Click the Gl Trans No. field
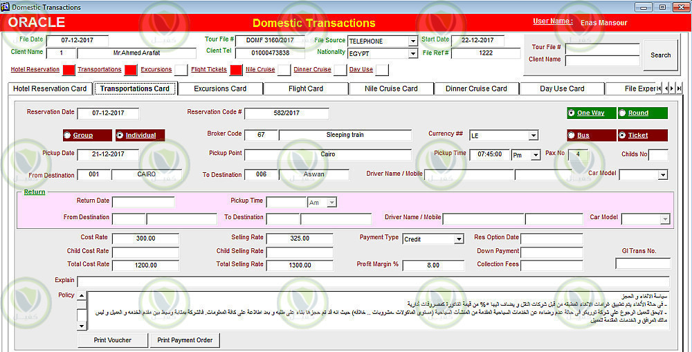692x352 pixels. point(643,263)
